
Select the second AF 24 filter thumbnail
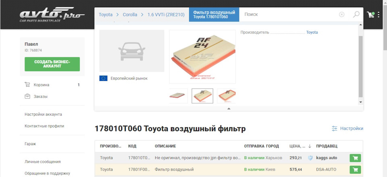202,96
